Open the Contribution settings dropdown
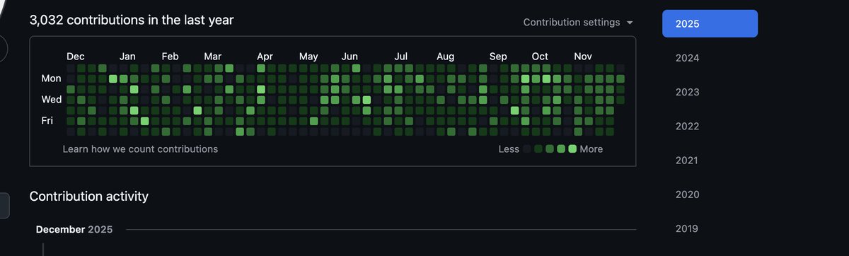Viewport: 849px width, 256px height. pyautogui.click(x=578, y=23)
